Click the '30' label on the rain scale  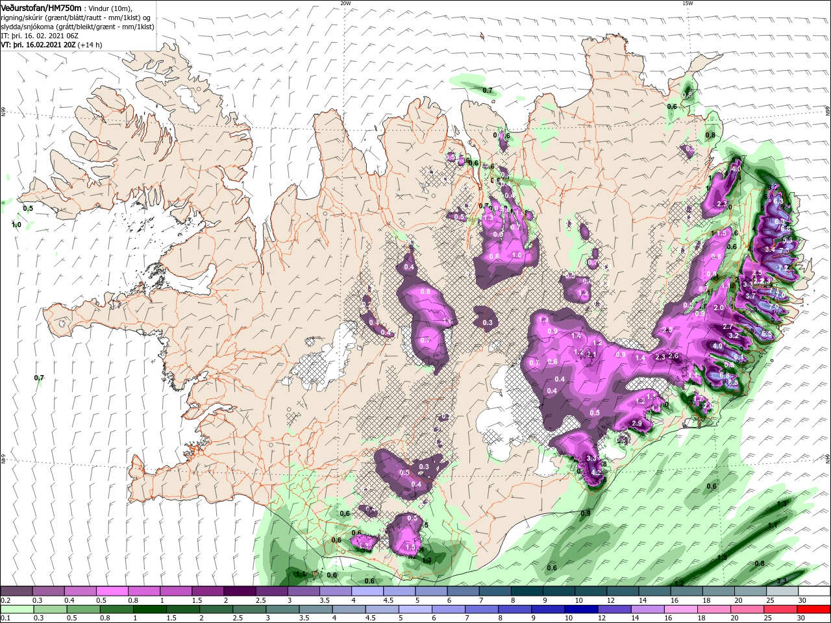(802, 618)
